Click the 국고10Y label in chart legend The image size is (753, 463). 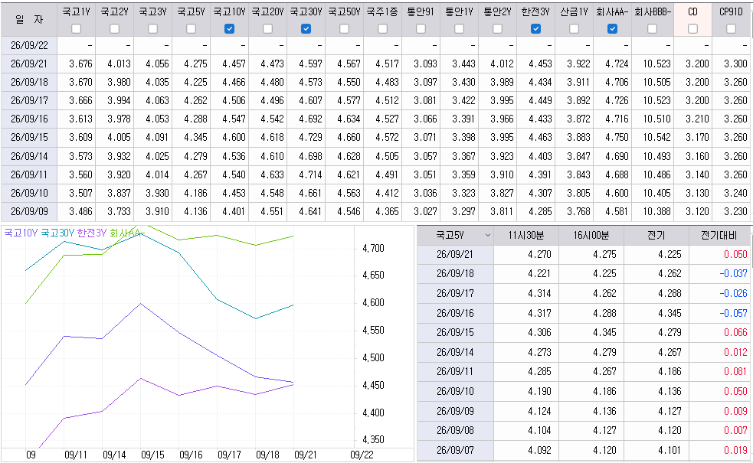pos(21,233)
